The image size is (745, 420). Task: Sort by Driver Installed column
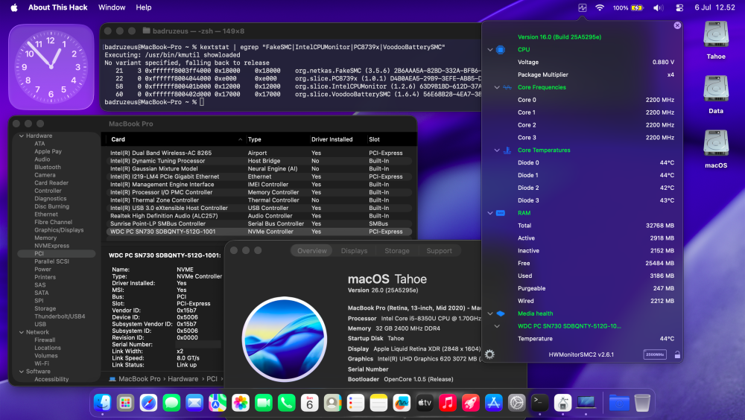click(337, 139)
